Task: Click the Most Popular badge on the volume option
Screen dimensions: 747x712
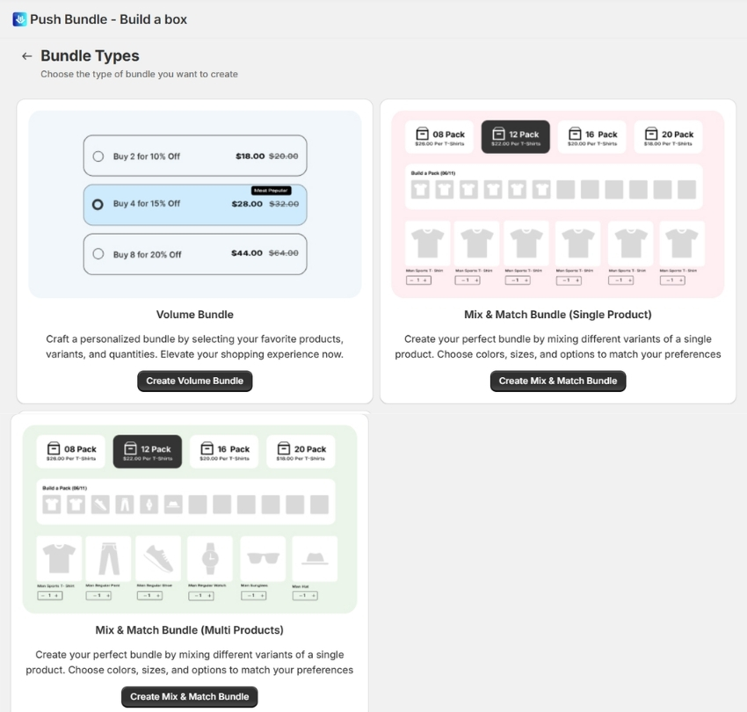Action: click(x=271, y=191)
